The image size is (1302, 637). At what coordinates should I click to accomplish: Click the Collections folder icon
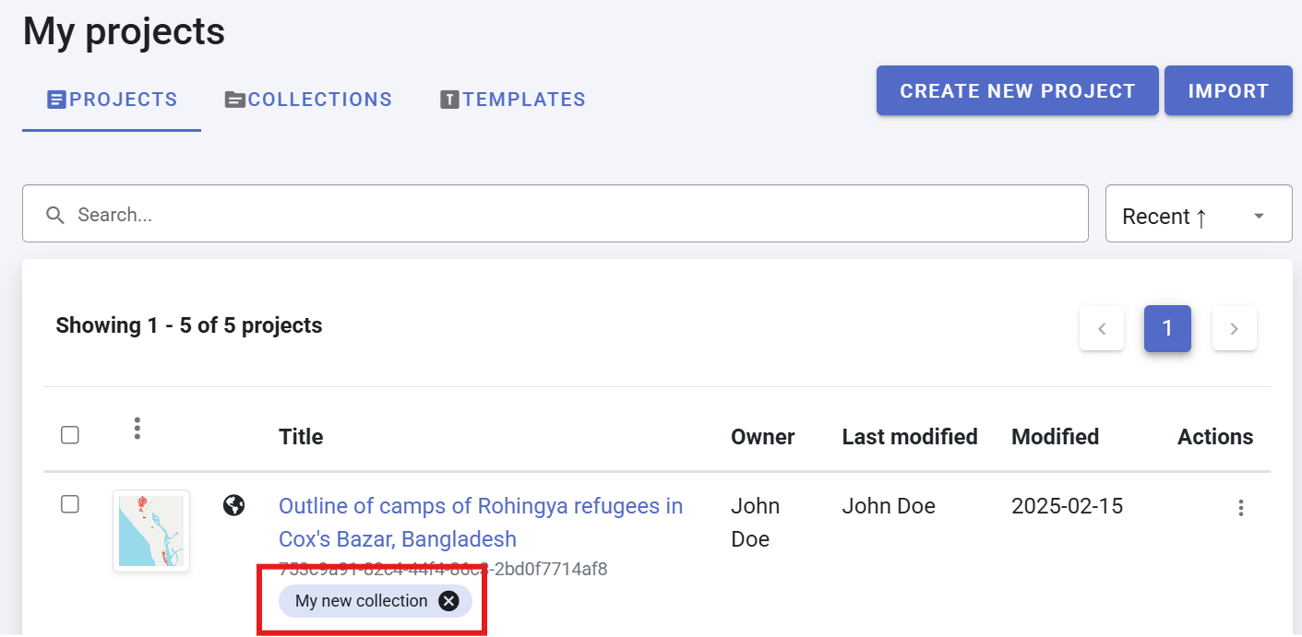pos(234,100)
